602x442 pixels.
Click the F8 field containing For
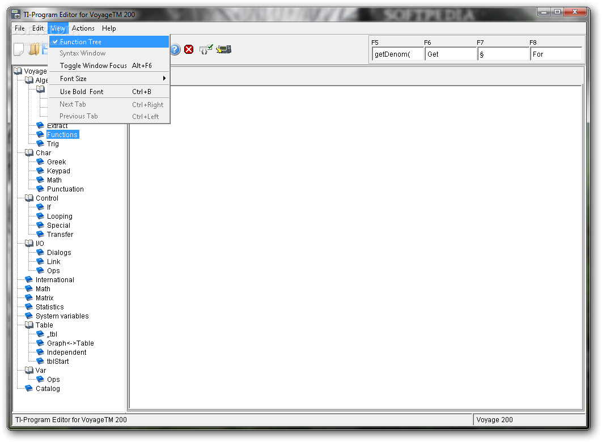tap(556, 54)
